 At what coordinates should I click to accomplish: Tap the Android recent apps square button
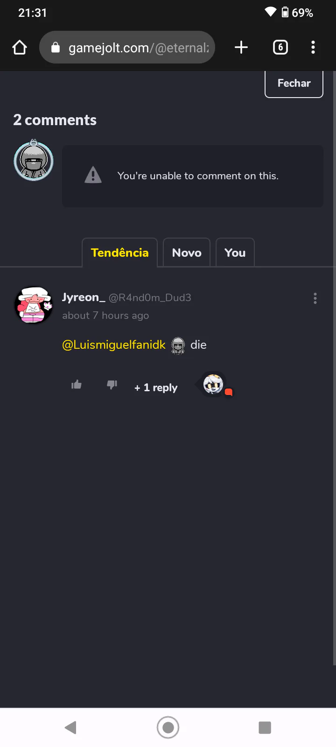tap(265, 727)
